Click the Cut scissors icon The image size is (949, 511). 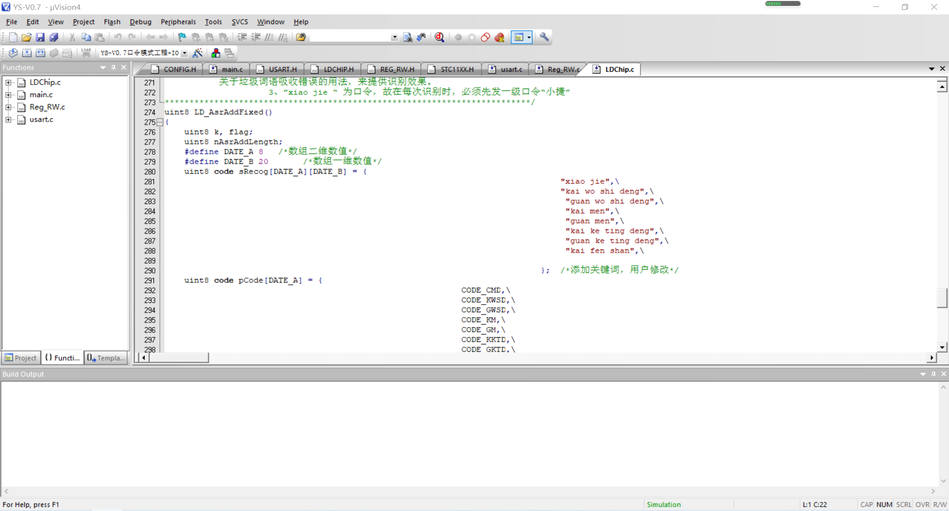(72, 37)
